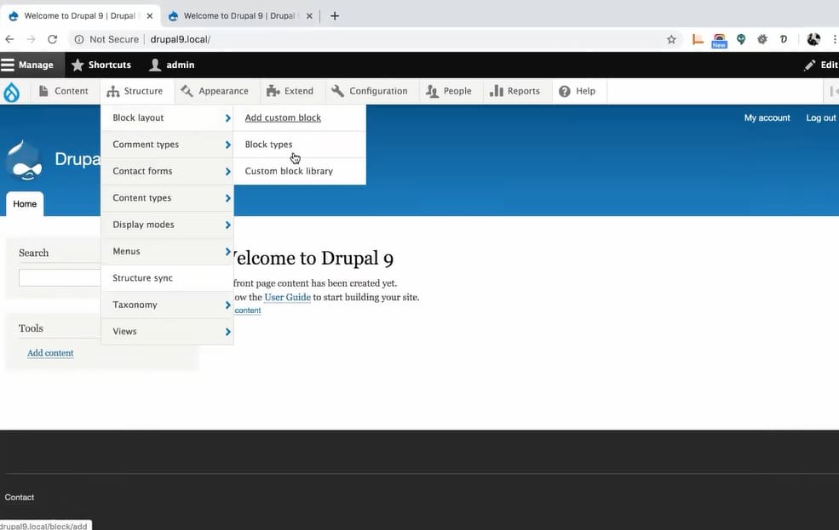
Task: Choose Add custom block submenu item
Action: pyautogui.click(x=300, y=117)
